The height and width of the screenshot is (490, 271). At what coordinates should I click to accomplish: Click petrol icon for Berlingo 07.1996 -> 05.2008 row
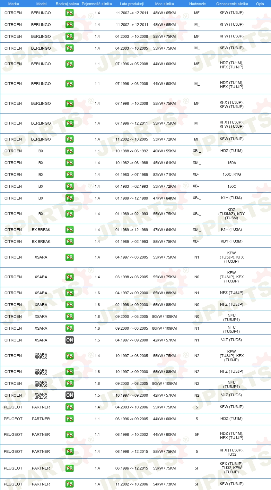[70, 64]
